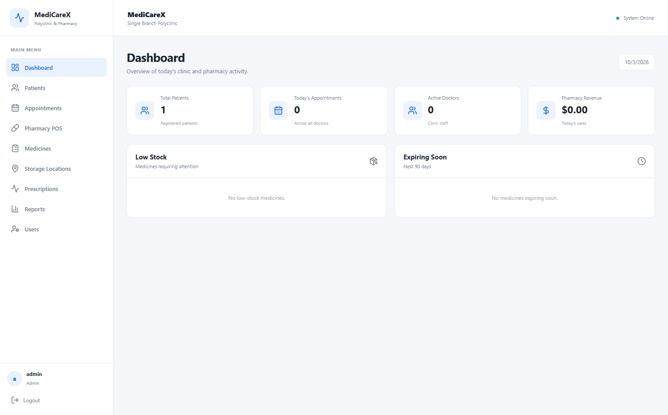The width and height of the screenshot is (668, 415).
Task: Click the admin avatar circle
Action: coord(15,379)
